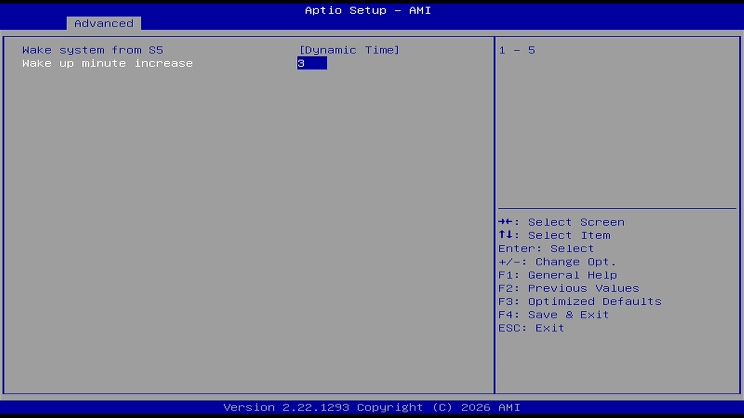Click the 1 - 5 help range text

(x=517, y=50)
